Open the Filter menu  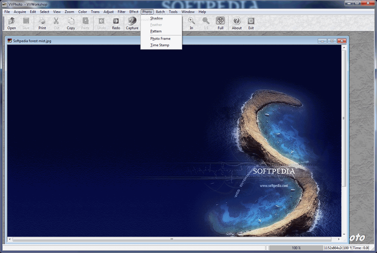(x=122, y=12)
